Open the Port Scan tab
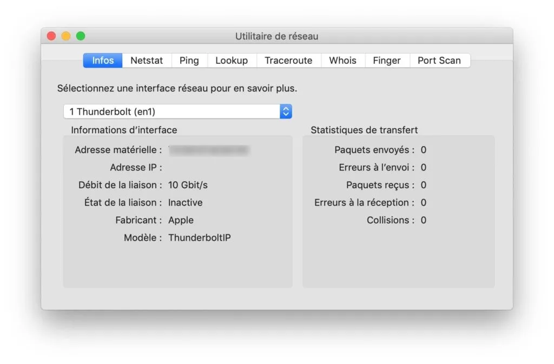 (439, 60)
